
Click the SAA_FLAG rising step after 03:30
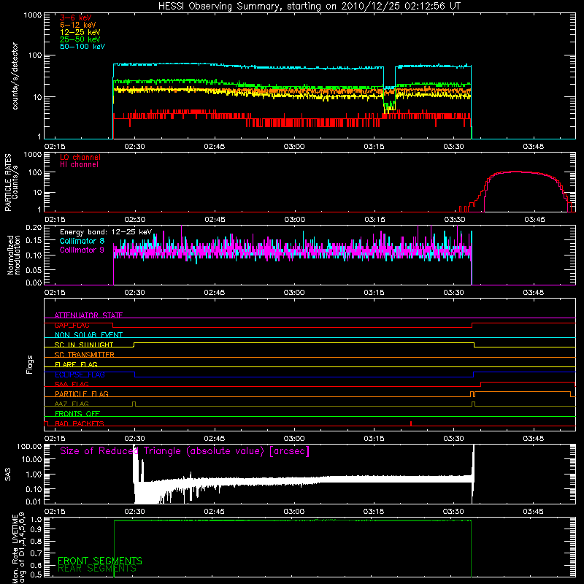[x=481, y=384]
